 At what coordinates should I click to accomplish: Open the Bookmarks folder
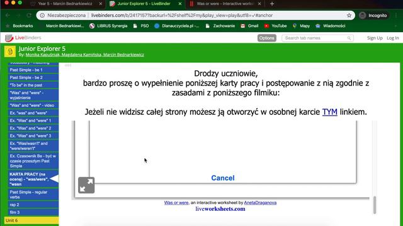[x=20, y=26]
